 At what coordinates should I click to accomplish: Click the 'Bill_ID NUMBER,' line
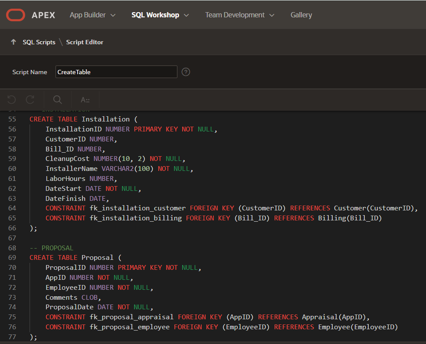click(75, 149)
